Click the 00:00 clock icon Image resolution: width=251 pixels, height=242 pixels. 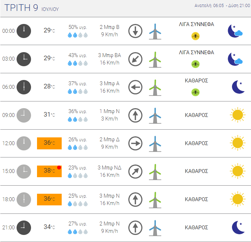point(24,31)
